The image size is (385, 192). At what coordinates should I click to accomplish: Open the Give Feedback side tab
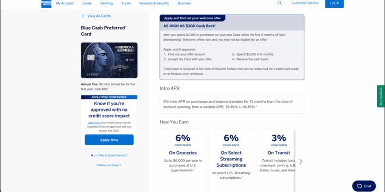(381, 96)
